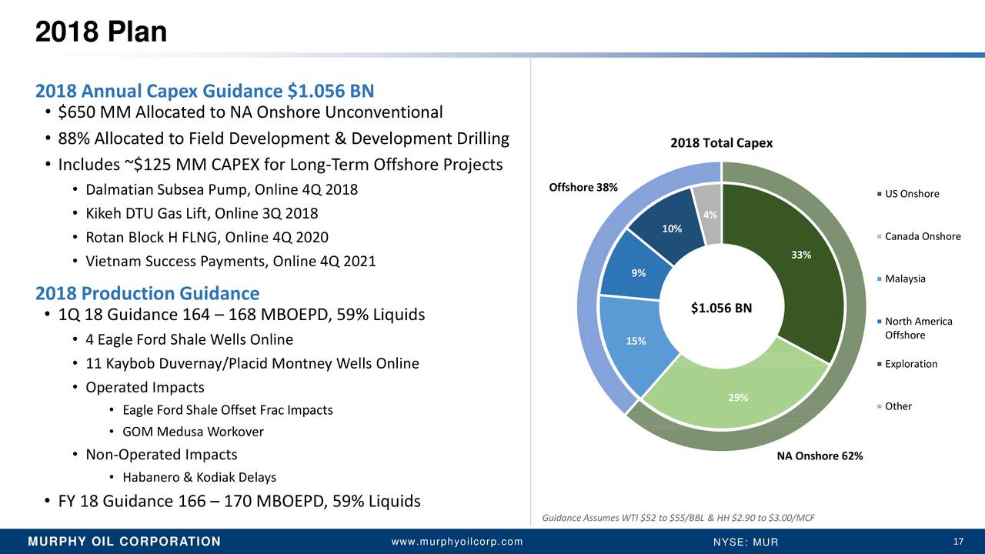
Task: Click 'Includes ~$125 MM CAPEX' bullet
Action: [280, 165]
